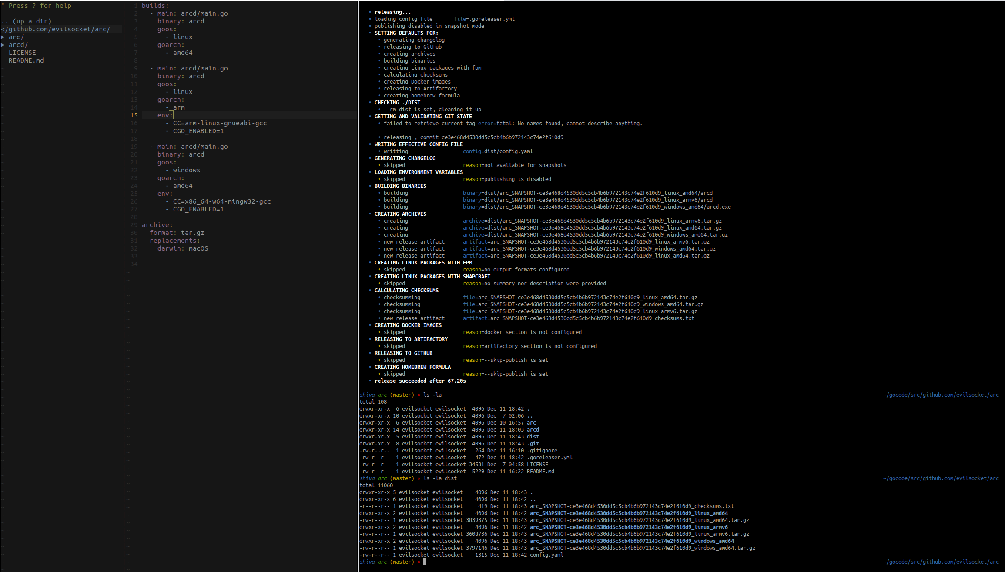
Task: Click 'format: tar.gz' line in editor
Action: (x=177, y=233)
